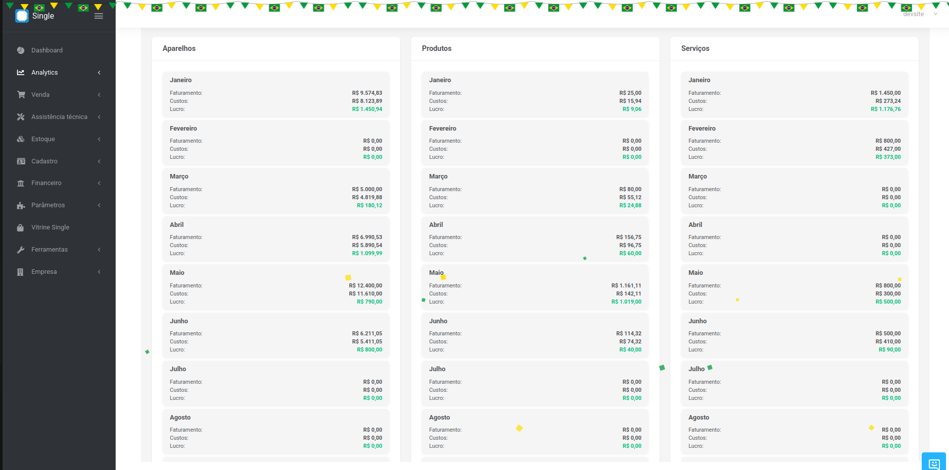Expand the Cadastro submenu chevron
Viewport: 949px width, 470px height.
(99, 161)
